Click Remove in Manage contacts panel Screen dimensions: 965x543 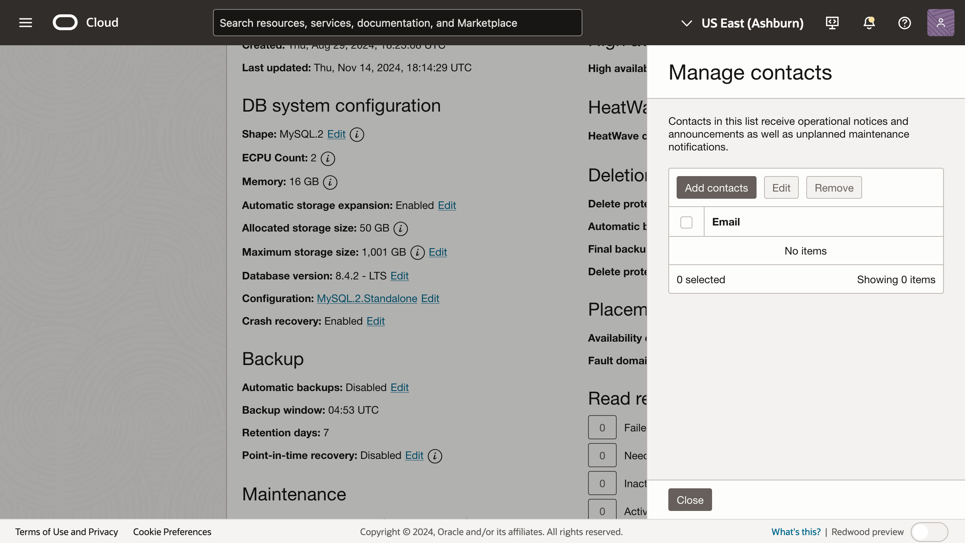click(x=834, y=187)
